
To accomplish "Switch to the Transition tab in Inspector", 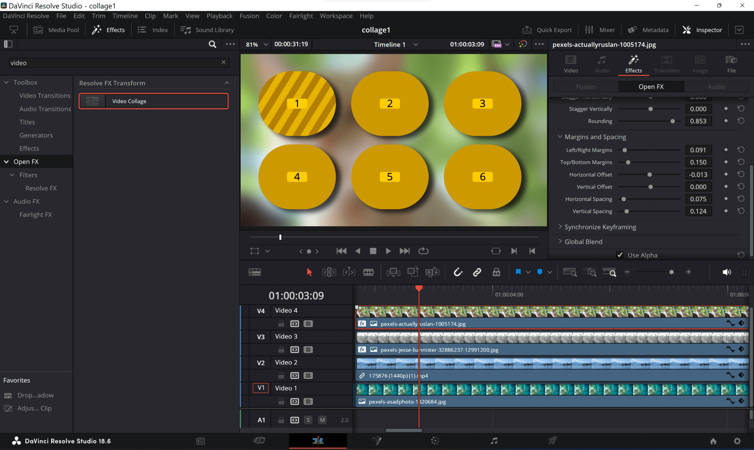I will [667, 63].
